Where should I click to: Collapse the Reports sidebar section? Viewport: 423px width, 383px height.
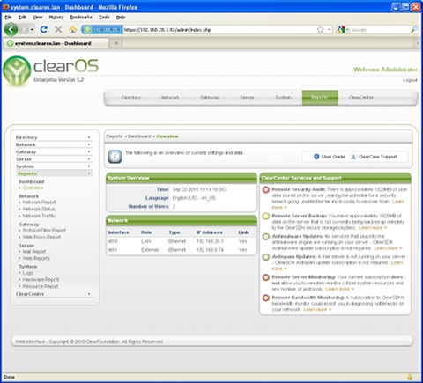(x=54, y=173)
